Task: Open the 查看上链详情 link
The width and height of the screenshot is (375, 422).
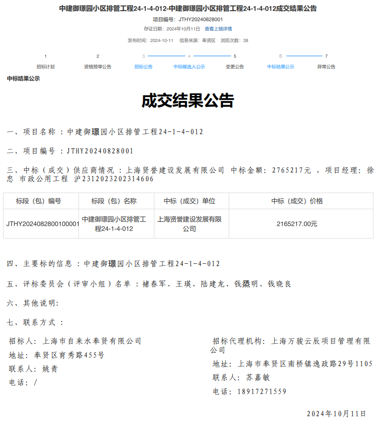Action: click(x=218, y=29)
